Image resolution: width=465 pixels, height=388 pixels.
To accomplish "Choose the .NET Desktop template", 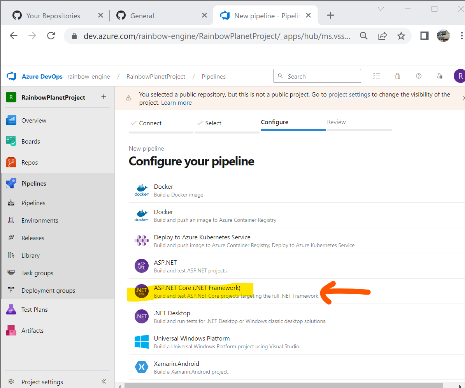I will 297,316.
